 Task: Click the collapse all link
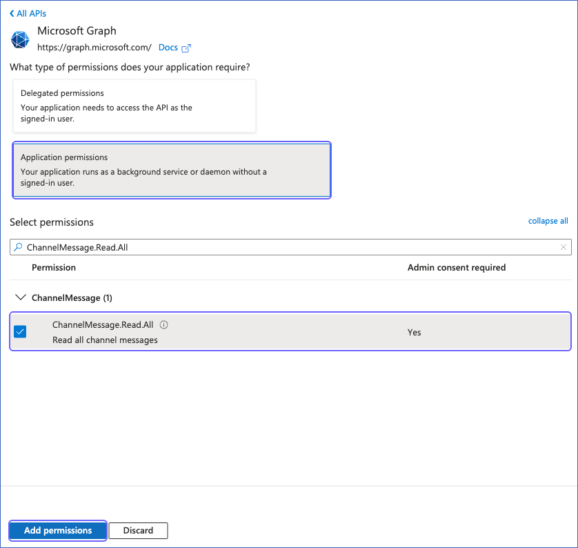click(x=548, y=221)
